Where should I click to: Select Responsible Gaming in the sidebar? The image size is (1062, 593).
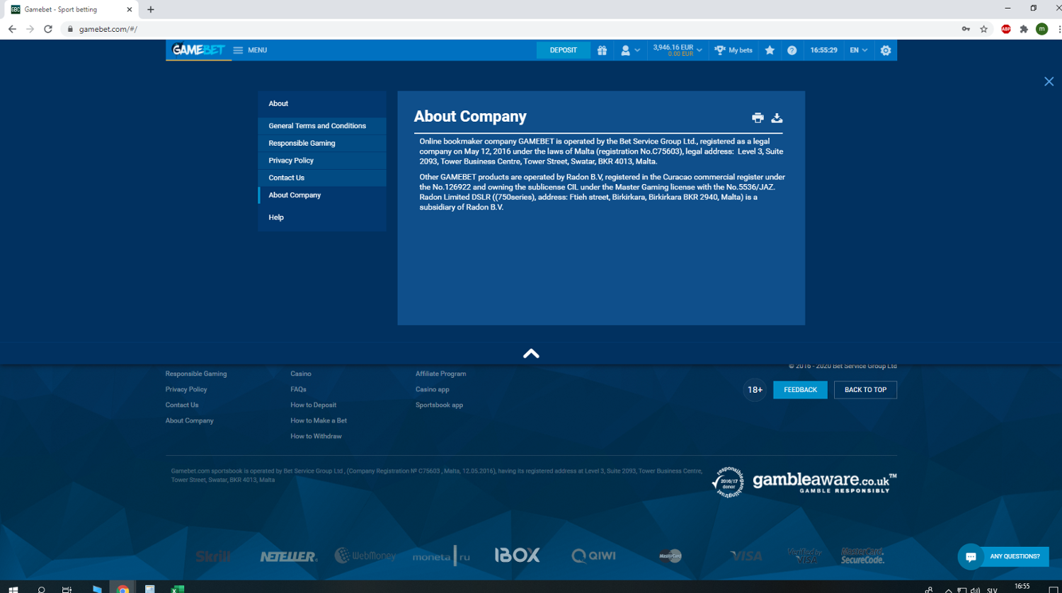coord(302,143)
